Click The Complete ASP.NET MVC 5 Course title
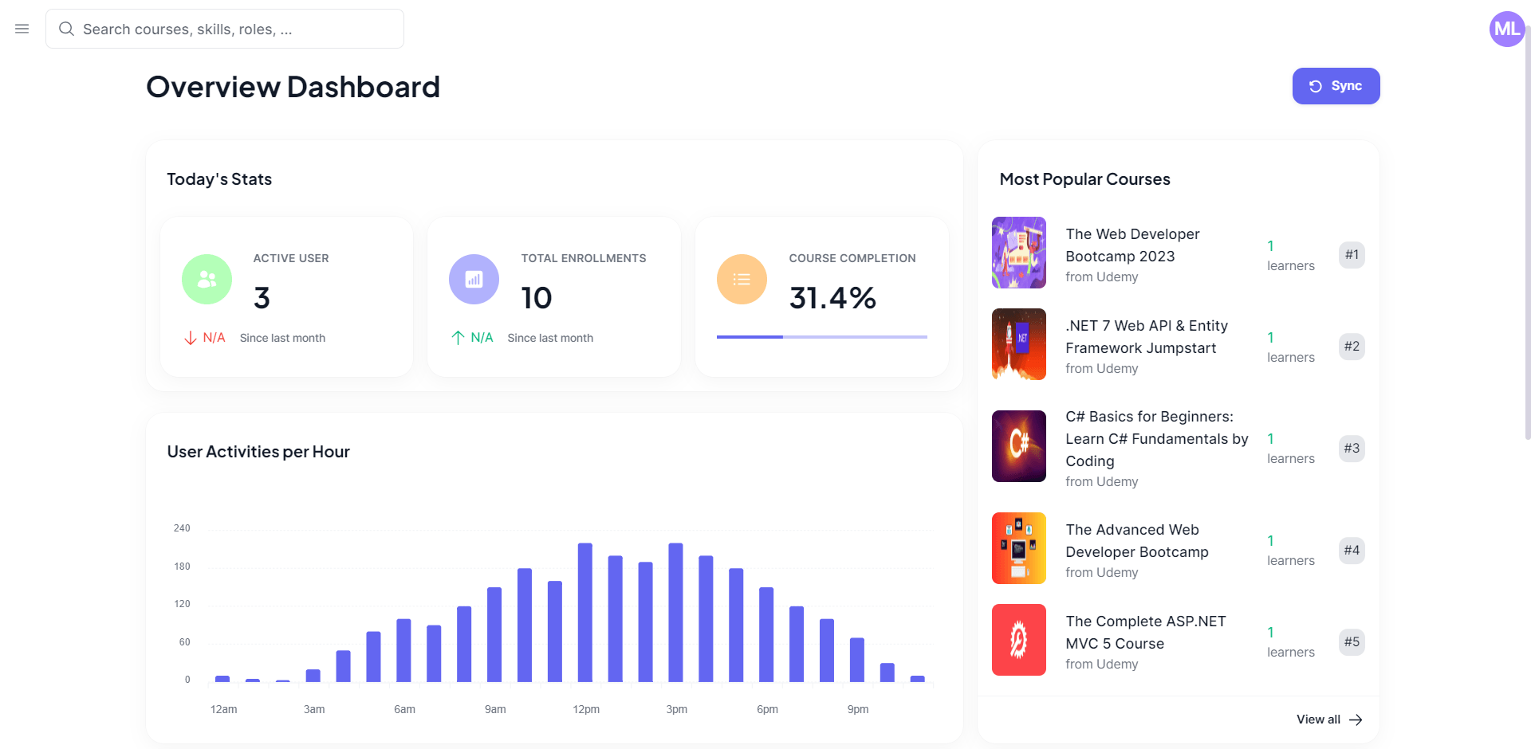The image size is (1531, 749). click(x=1146, y=632)
